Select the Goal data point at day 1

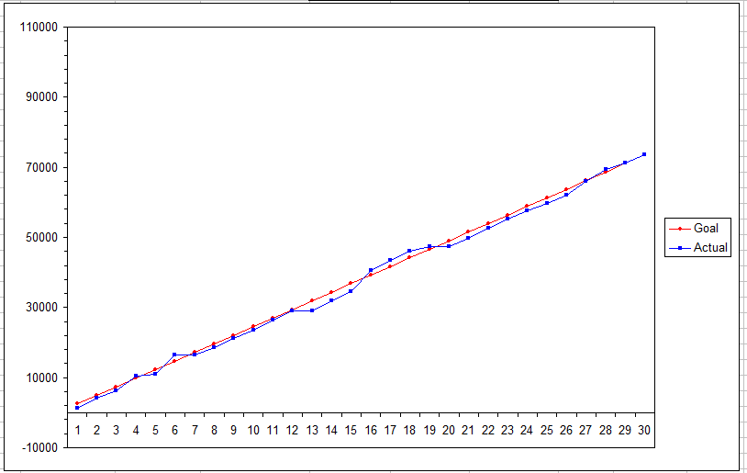tap(77, 403)
